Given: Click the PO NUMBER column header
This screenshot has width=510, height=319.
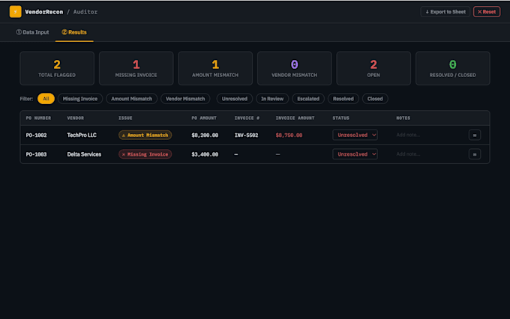Looking at the screenshot, I should pyautogui.click(x=38, y=118).
